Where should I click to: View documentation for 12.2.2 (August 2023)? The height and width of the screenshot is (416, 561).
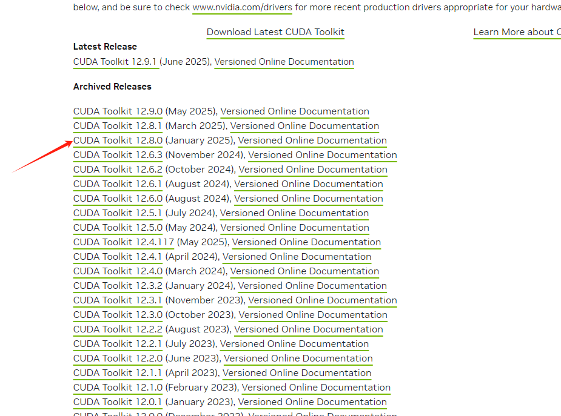[309, 329]
